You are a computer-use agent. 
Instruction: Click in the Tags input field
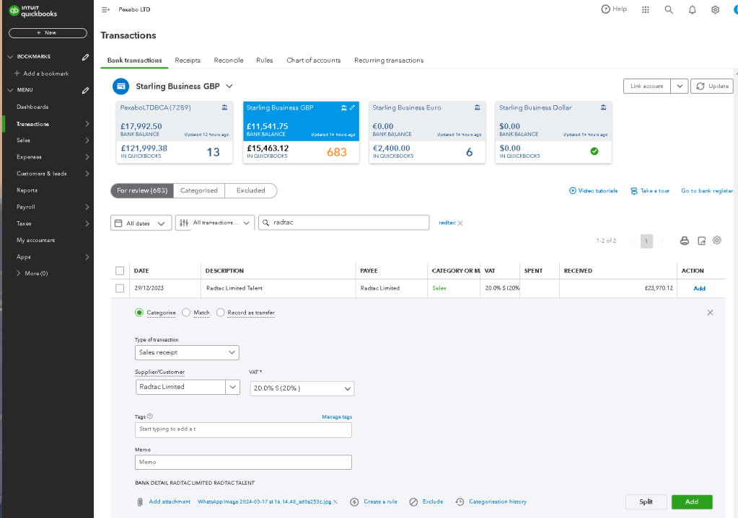click(243, 429)
